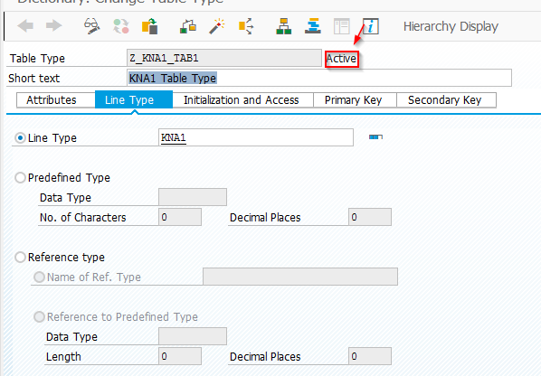541x376 pixels.
Task: Open the Other Object toolbar icon
Action: click(150, 26)
